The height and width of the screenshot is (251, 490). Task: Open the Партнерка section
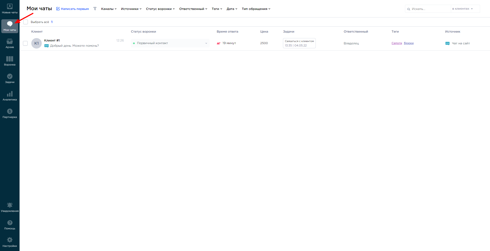tap(10, 113)
